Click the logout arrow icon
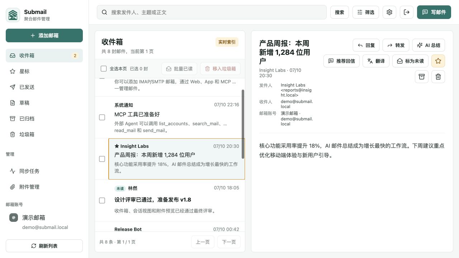This screenshot has width=459, height=258. (x=407, y=12)
